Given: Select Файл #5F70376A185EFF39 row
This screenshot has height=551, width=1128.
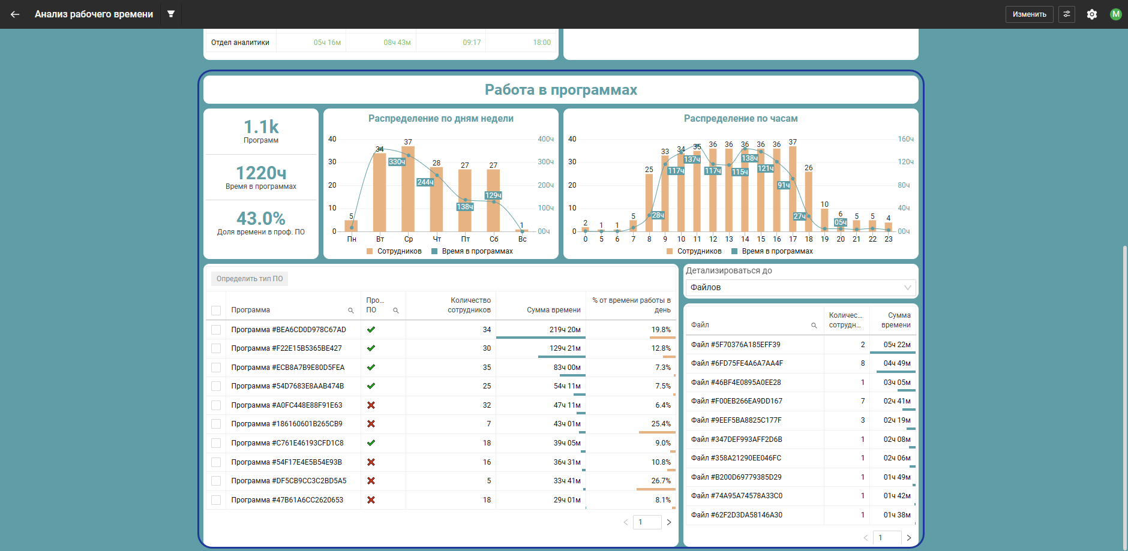Looking at the screenshot, I should [800, 345].
